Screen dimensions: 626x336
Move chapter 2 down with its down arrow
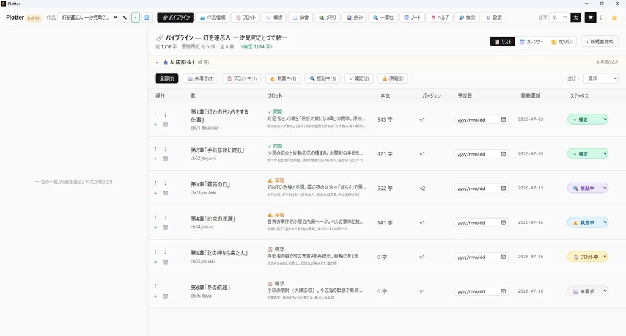(x=165, y=149)
